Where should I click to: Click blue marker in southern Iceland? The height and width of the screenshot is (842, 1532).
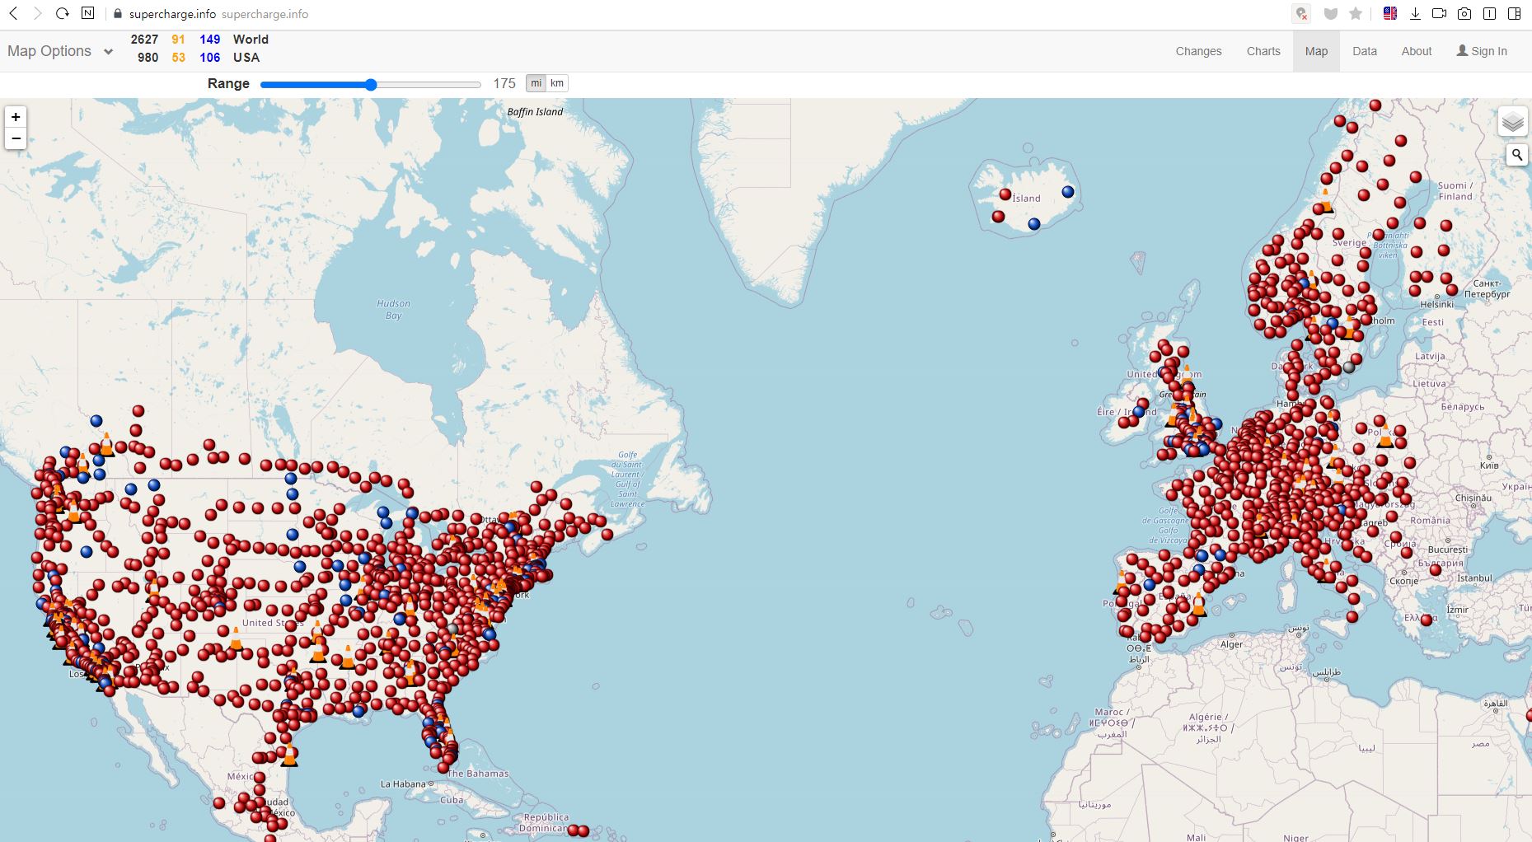(x=1034, y=223)
